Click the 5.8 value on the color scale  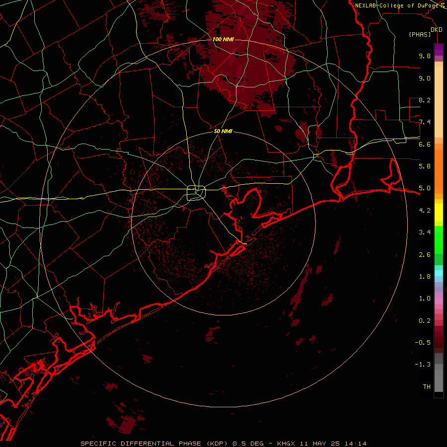pos(425,166)
